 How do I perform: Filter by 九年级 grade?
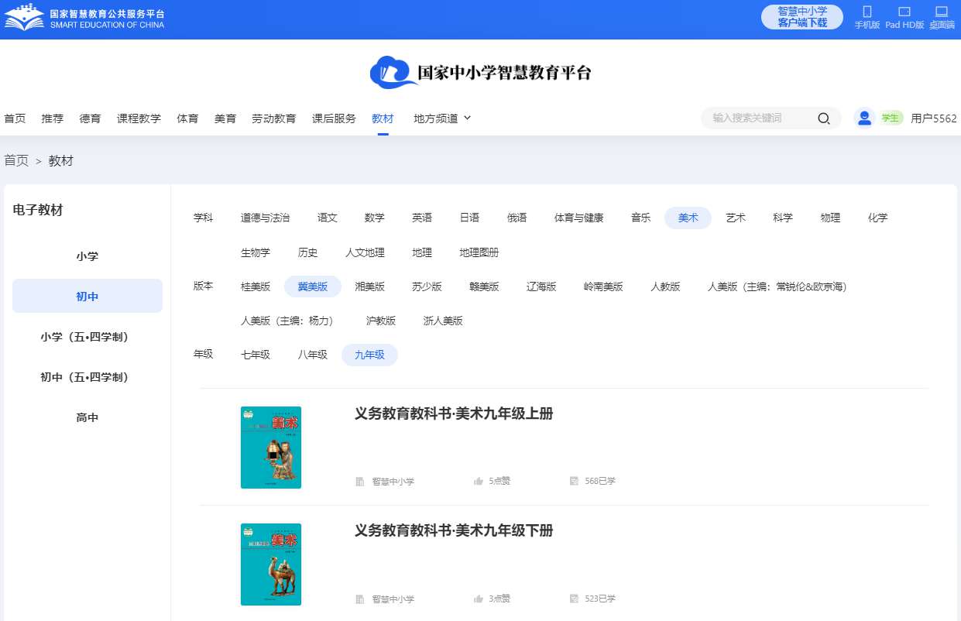click(x=369, y=355)
